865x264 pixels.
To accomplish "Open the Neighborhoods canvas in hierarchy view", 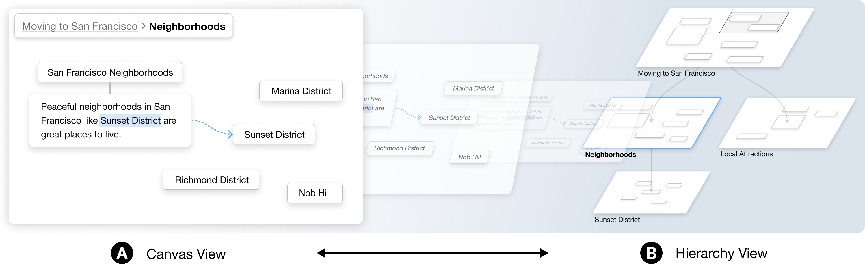I will [652, 123].
